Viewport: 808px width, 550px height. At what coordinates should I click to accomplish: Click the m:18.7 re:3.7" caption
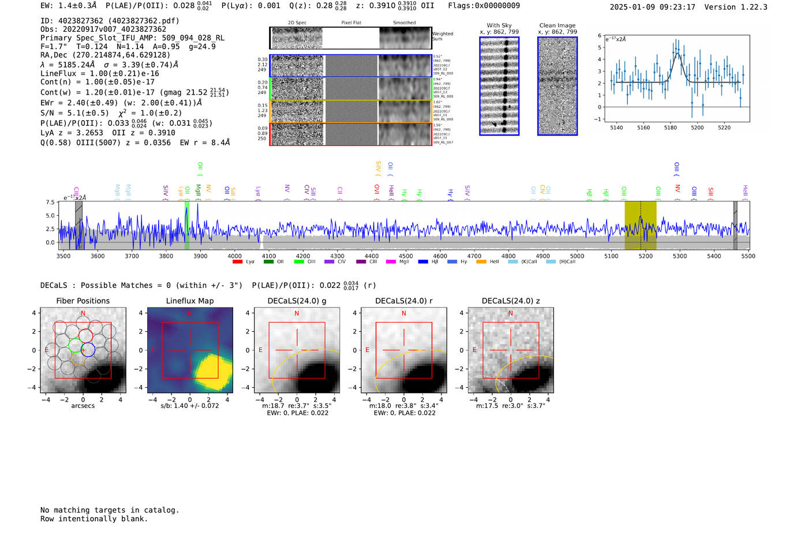pos(297,406)
